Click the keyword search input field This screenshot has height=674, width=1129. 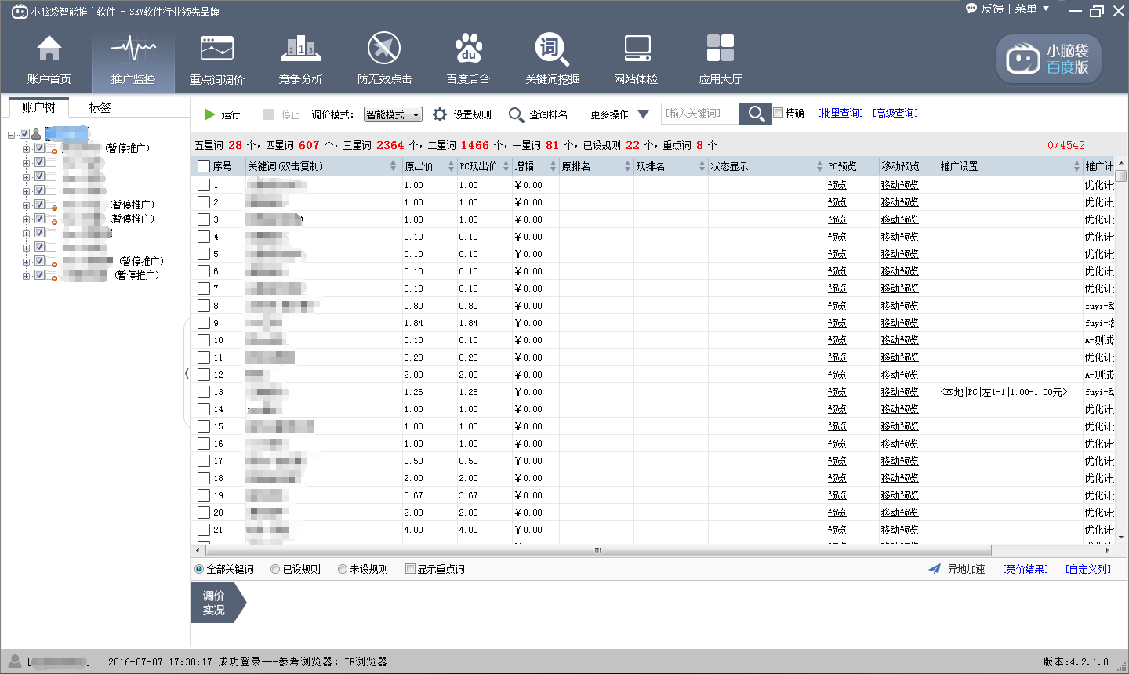(x=699, y=114)
